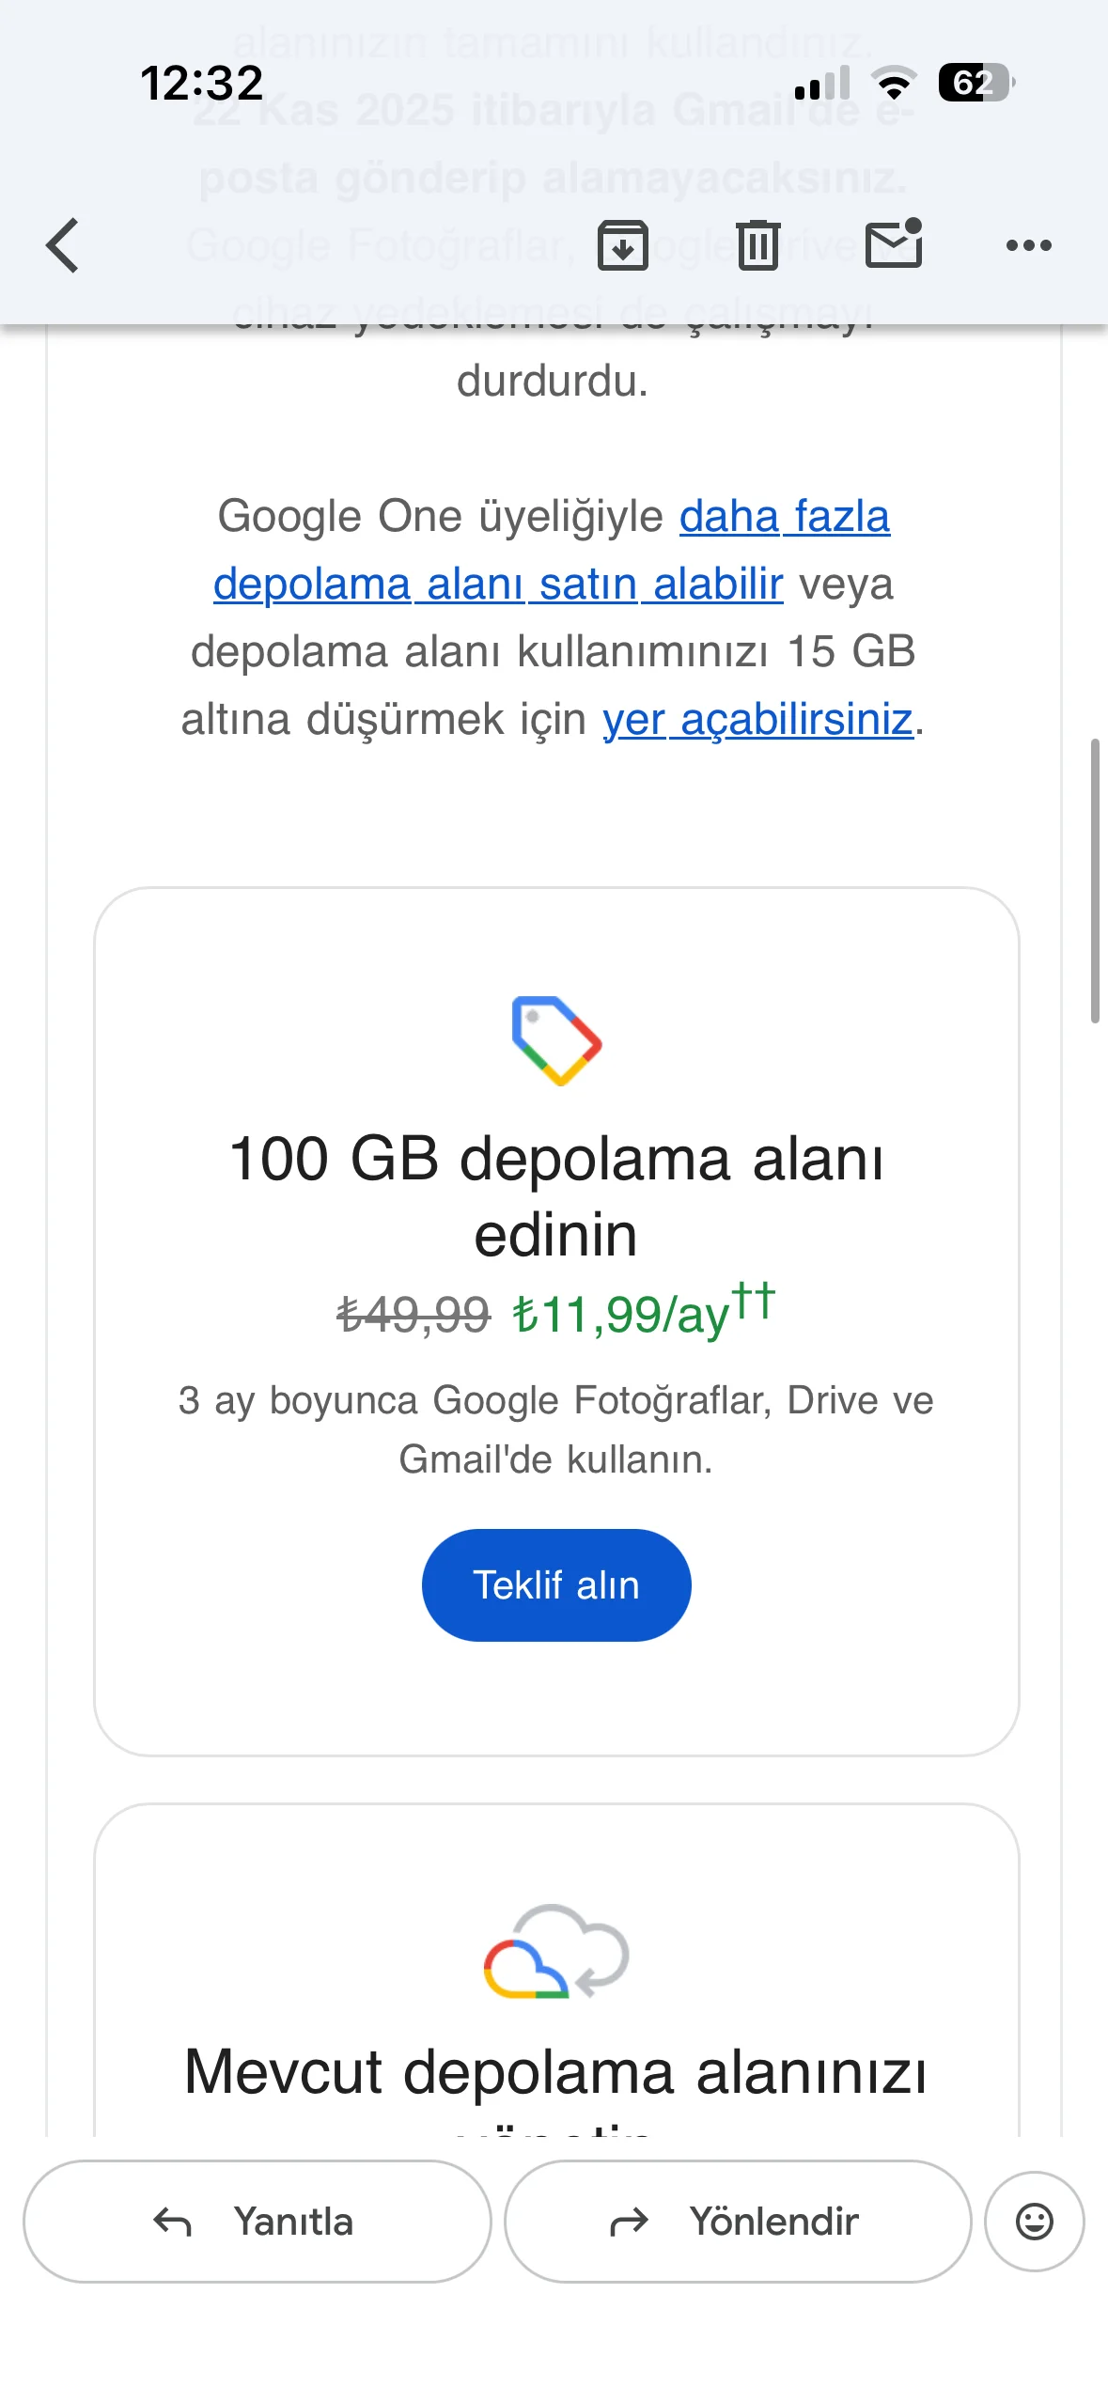Mark the email as unread

tap(893, 244)
